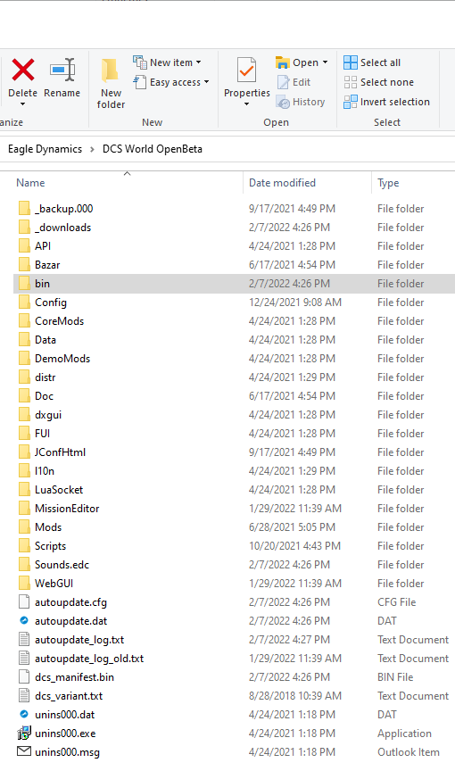Click the Select none icon
The image size is (455, 771).
351,82
